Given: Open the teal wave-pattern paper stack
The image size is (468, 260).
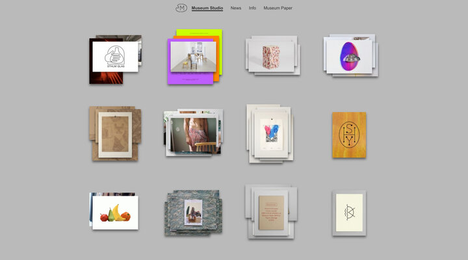Looking at the screenshot, I should pos(194,213).
